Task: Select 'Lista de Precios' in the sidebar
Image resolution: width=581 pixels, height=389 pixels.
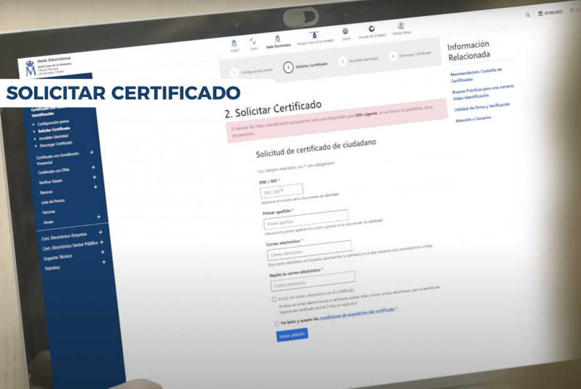Action: (53, 200)
